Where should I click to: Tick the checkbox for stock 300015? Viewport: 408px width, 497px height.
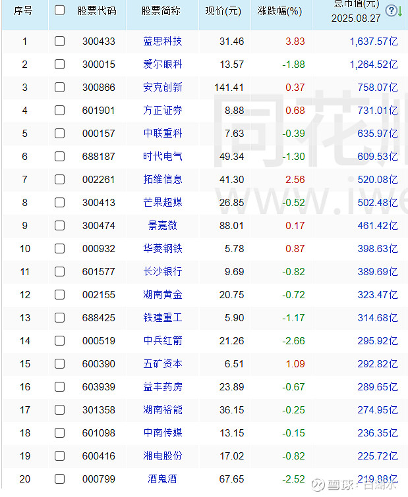[59, 65]
